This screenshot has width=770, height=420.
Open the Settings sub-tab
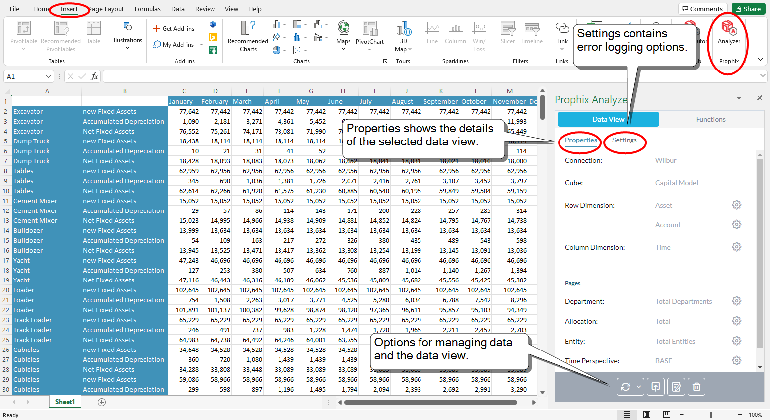(x=624, y=140)
